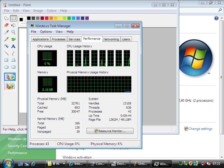The image size is (224, 168).
Task: Switch to the 'Inte...' taskbar button
Action: click(x=76, y=164)
